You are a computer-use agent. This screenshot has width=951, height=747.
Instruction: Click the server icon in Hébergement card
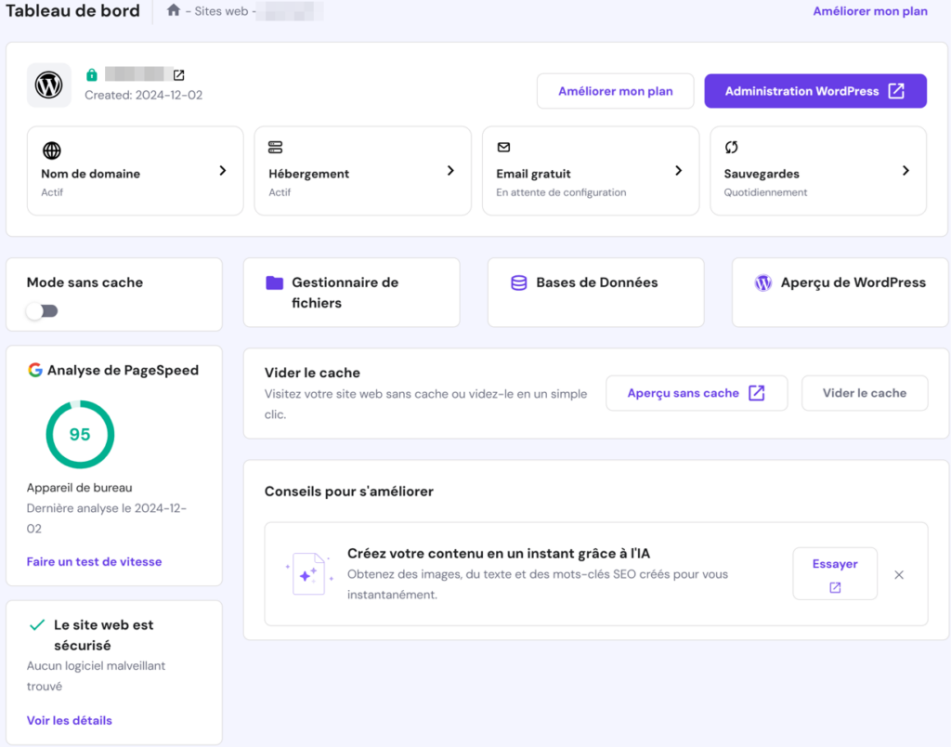[275, 148]
